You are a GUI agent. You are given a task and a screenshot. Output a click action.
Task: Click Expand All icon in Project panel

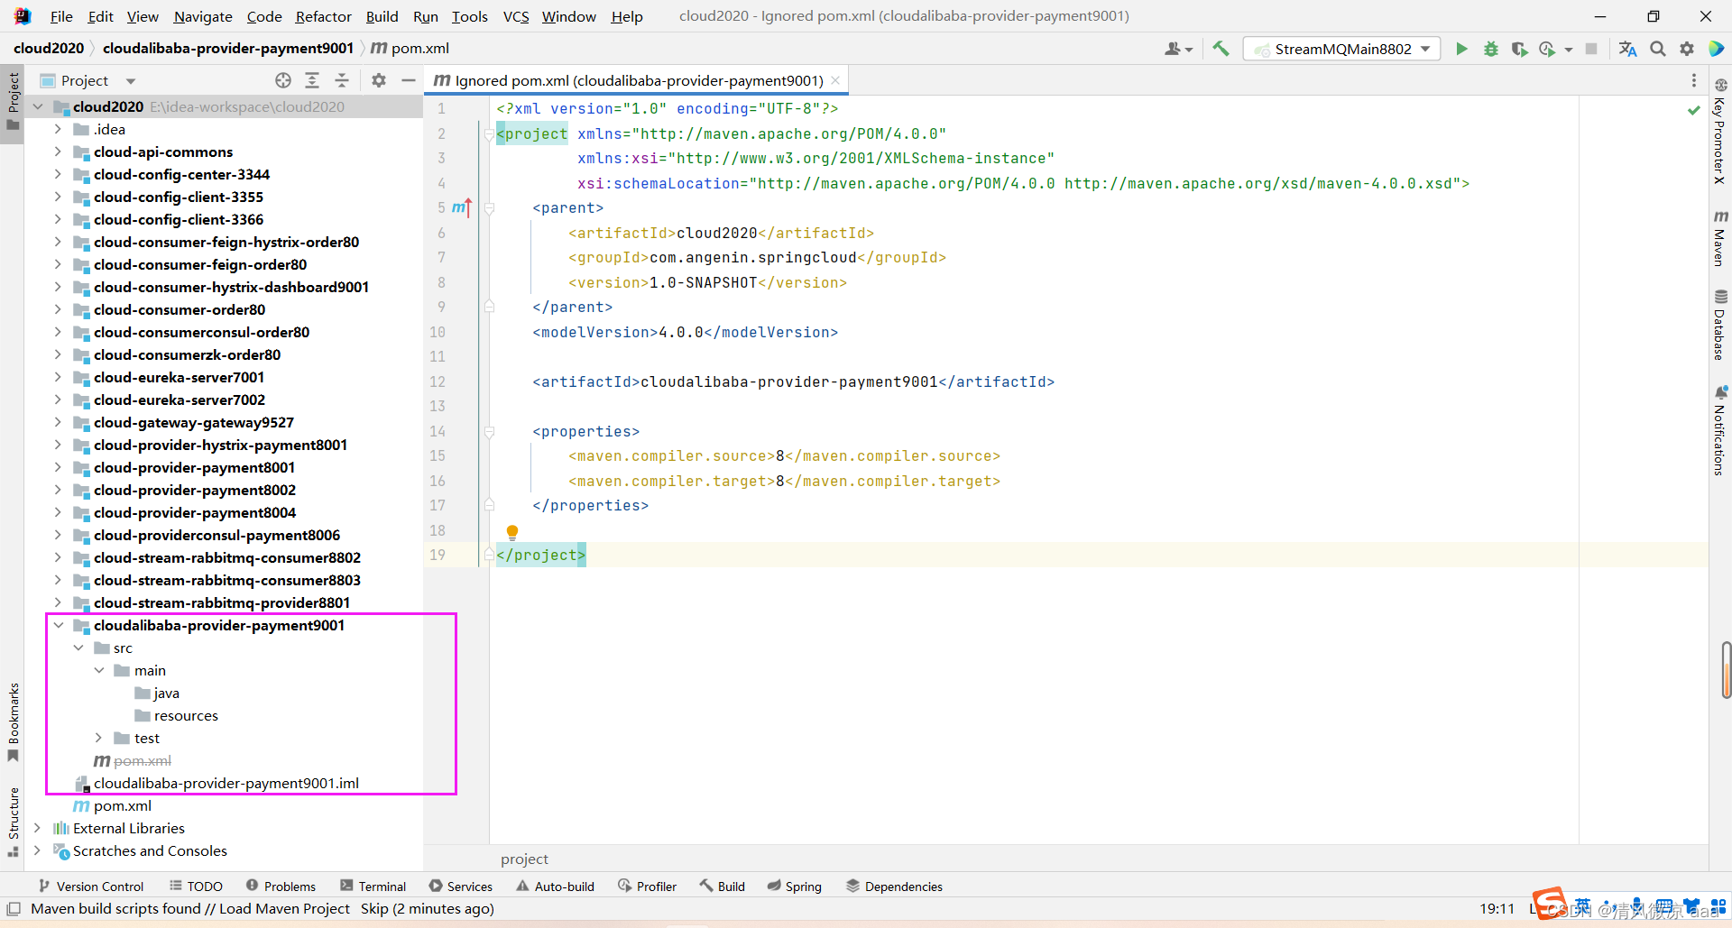[x=312, y=80]
